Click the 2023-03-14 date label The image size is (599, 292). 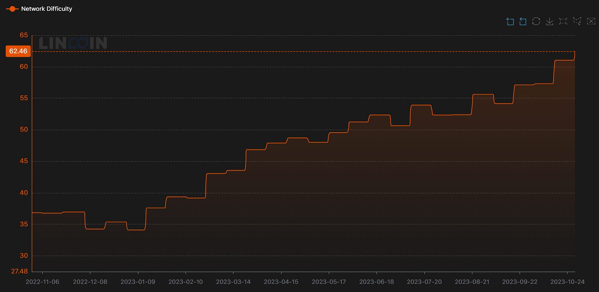click(x=233, y=282)
